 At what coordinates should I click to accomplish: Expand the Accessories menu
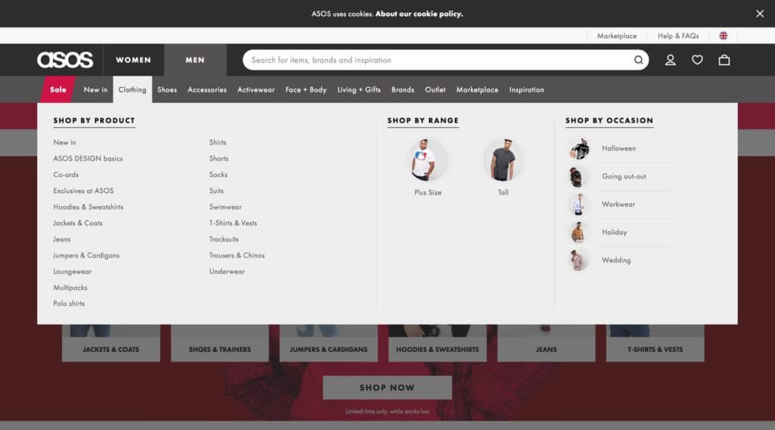207,89
